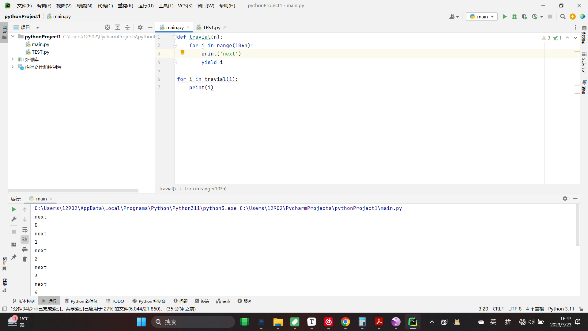
Task: Close the main run tab
Action: 51,199
